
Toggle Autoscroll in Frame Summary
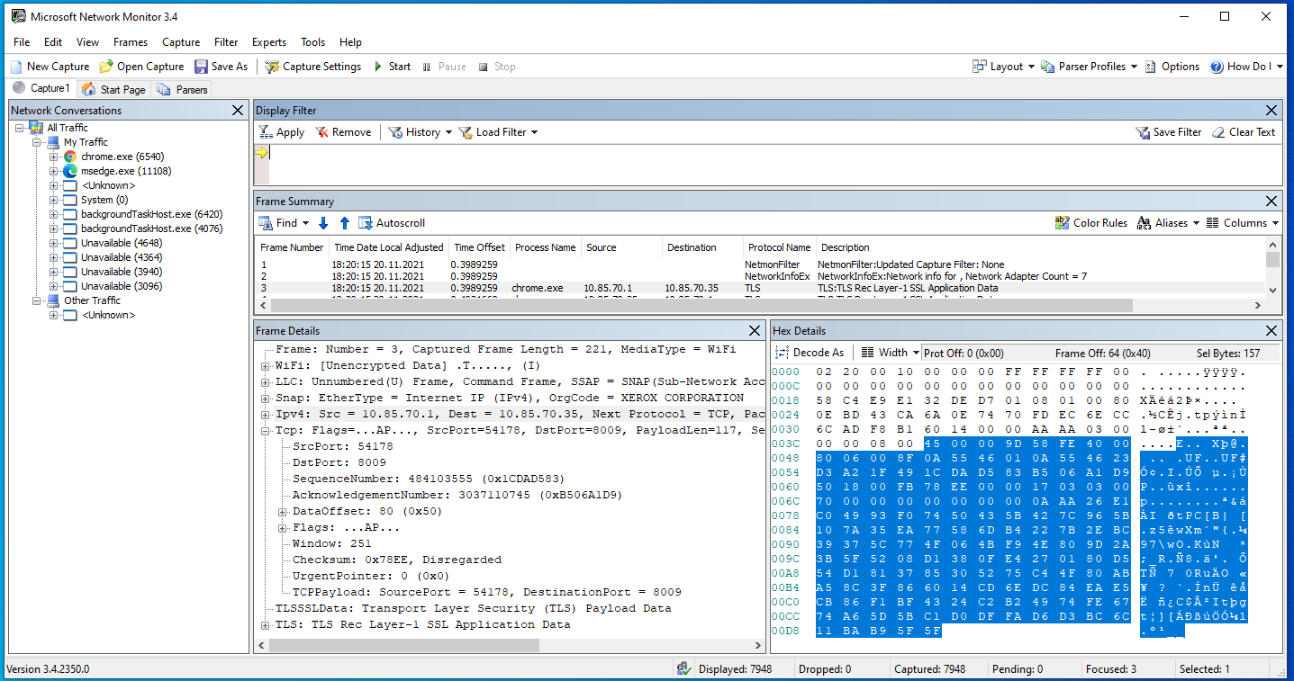[392, 223]
